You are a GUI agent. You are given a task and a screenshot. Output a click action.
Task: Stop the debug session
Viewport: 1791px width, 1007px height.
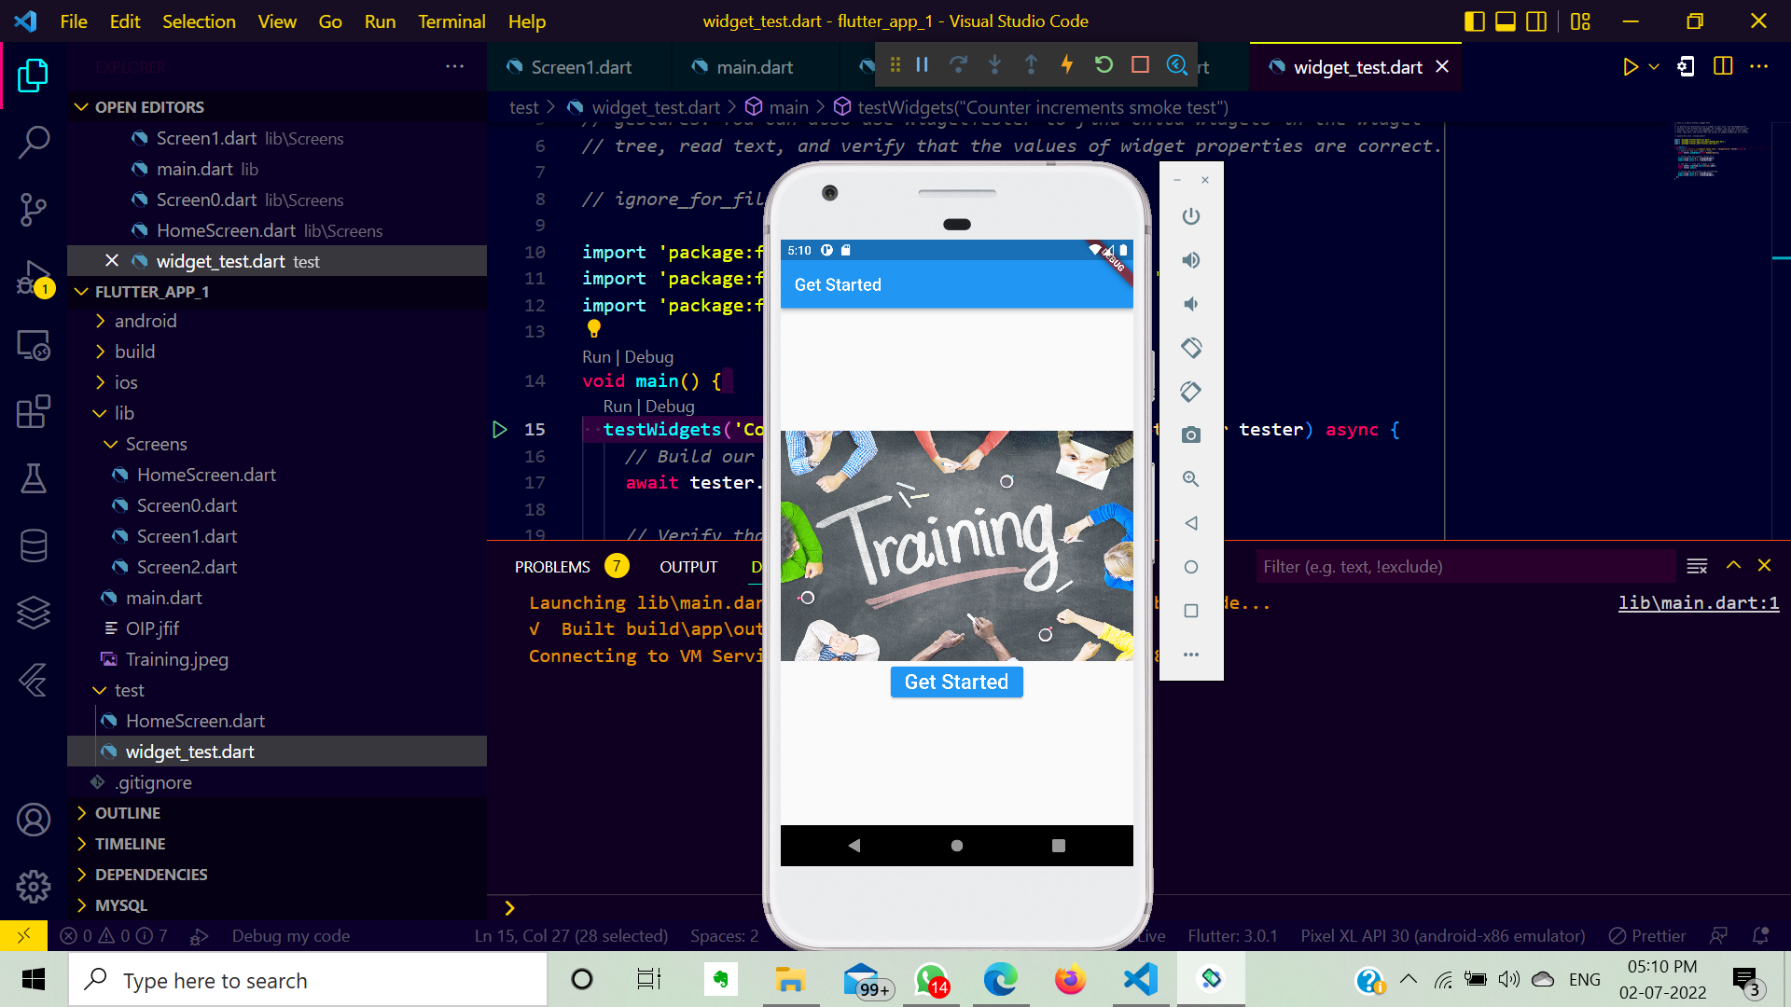(1140, 64)
